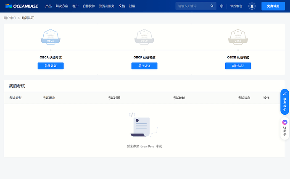Expand the 资源与服务 navigation menu
The width and height of the screenshot is (290, 179).
(106, 6)
